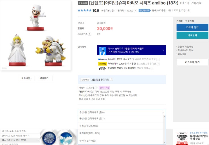Open the 출고예정 help question mark icon
This screenshot has width=209, height=145.
click(x=111, y=79)
